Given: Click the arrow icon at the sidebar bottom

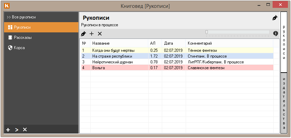Looking at the screenshot, I should point(16,129).
